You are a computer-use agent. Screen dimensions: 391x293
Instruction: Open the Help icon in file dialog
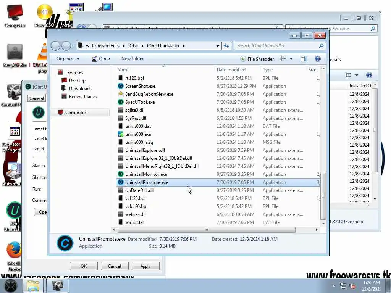317,59
